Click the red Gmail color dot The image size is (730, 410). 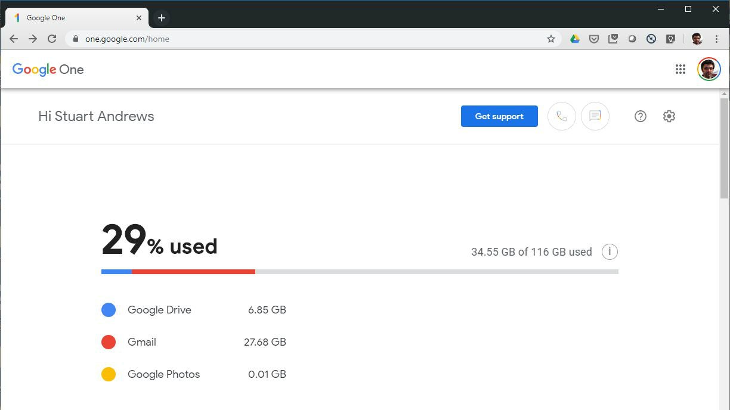tap(109, 342)
